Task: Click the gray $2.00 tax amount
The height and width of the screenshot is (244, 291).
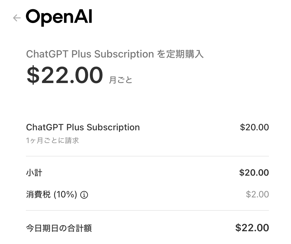Action: [257, 194]
